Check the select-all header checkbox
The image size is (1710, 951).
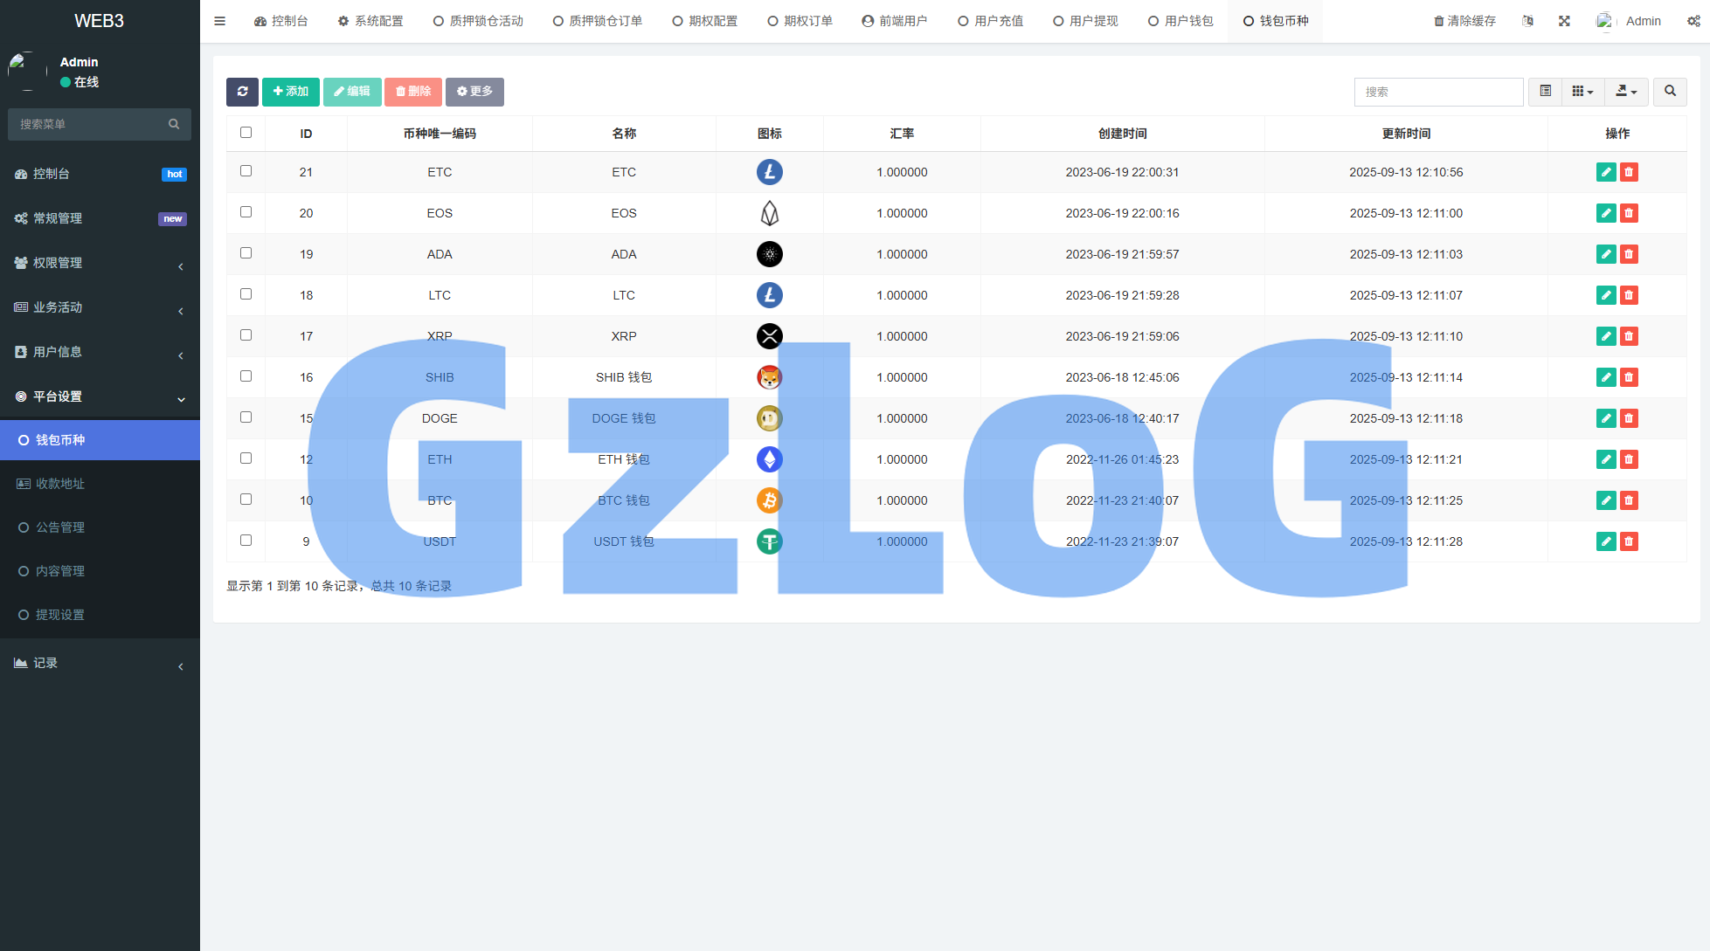(x=246, y=133)
